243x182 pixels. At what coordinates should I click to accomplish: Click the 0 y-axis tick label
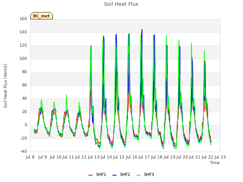point(26,125)
